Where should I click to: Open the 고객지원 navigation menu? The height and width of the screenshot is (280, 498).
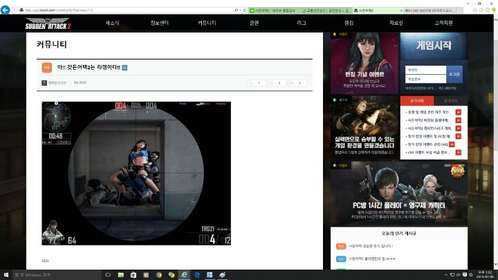(x=443, y=23)
